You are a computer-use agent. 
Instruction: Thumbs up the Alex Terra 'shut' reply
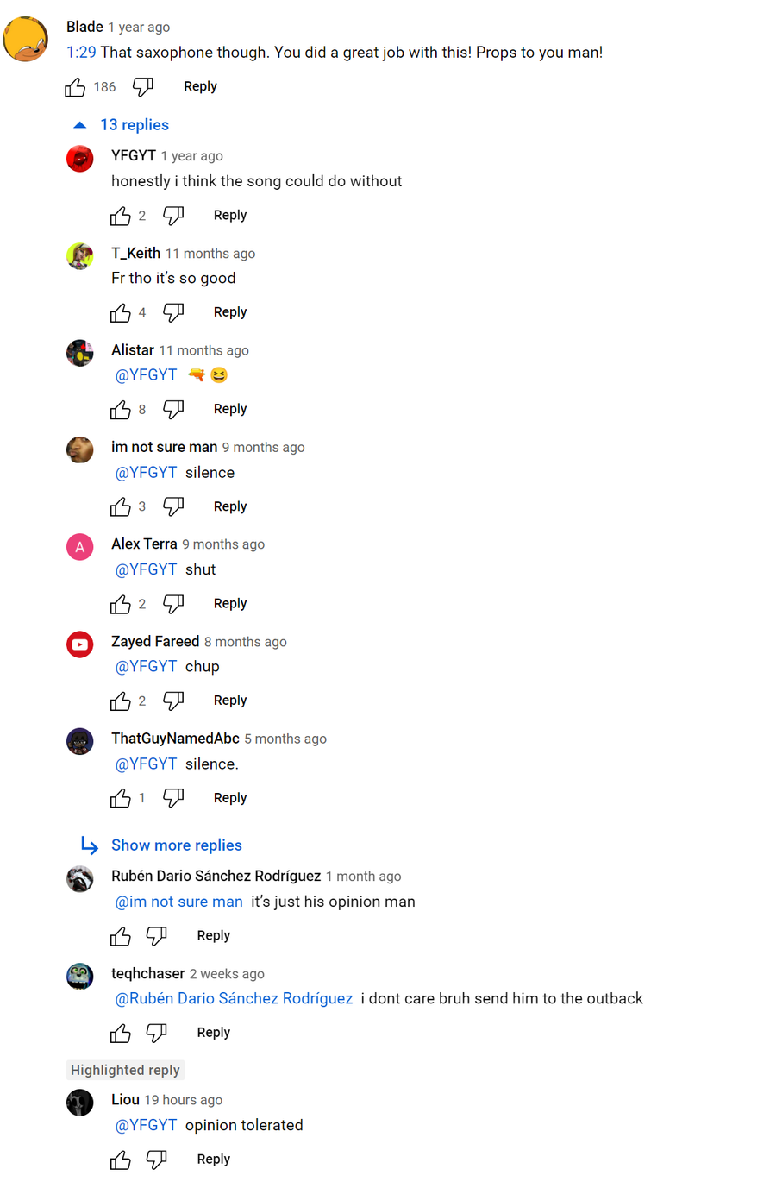(121, 604)
